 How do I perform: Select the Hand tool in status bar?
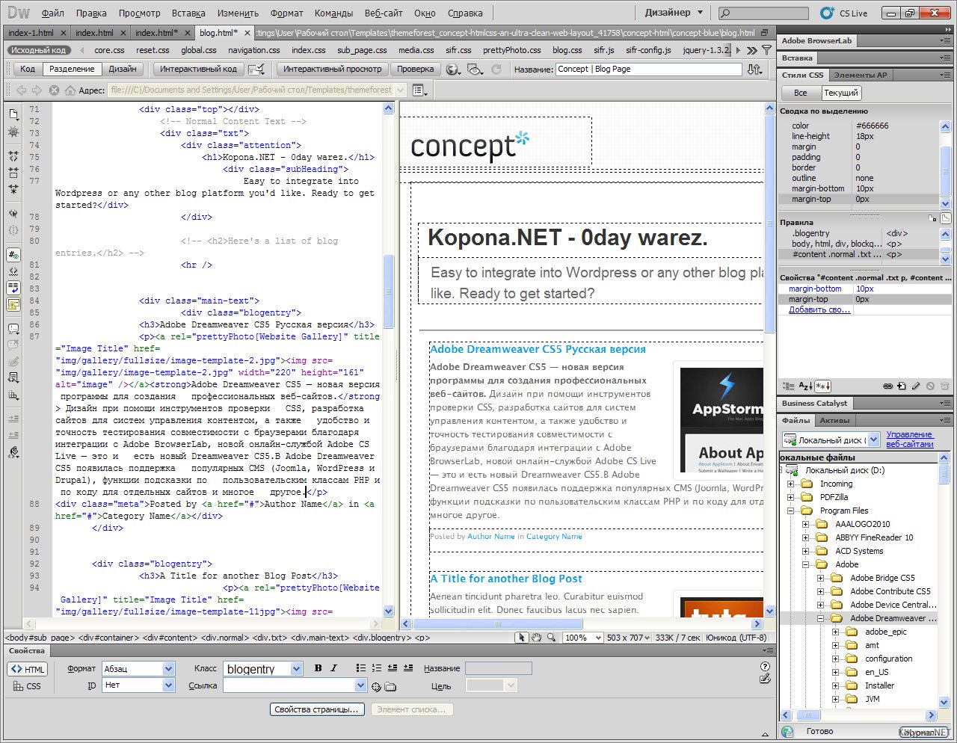[x=536, y=638]
